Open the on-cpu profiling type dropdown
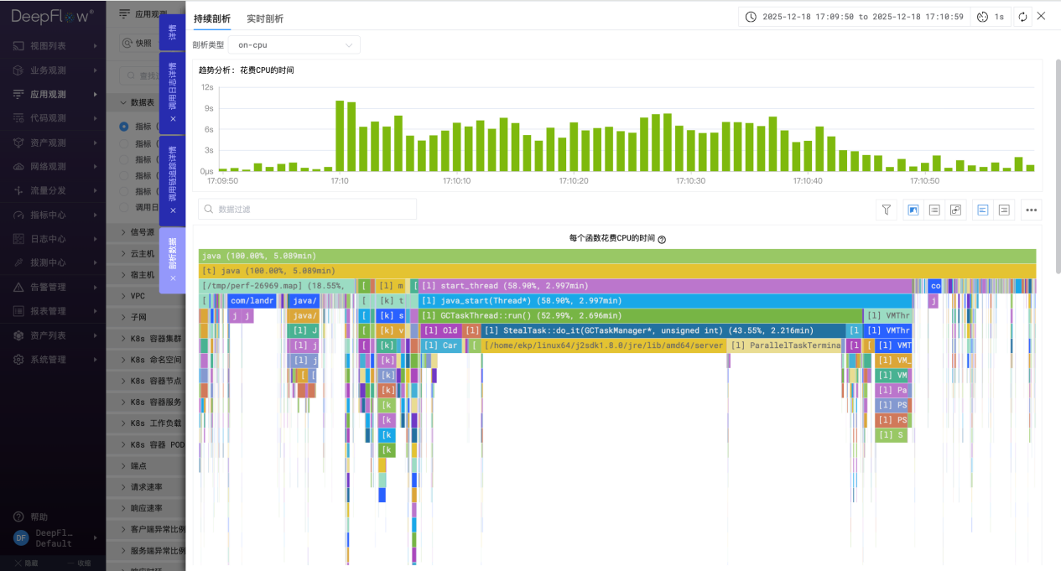 [294, 44]
